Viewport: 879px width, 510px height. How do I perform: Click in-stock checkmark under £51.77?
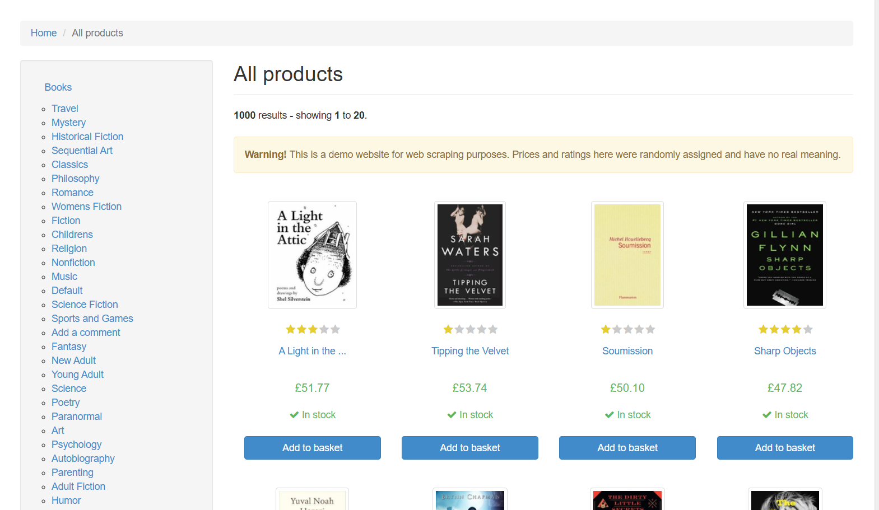coord(294,415)
